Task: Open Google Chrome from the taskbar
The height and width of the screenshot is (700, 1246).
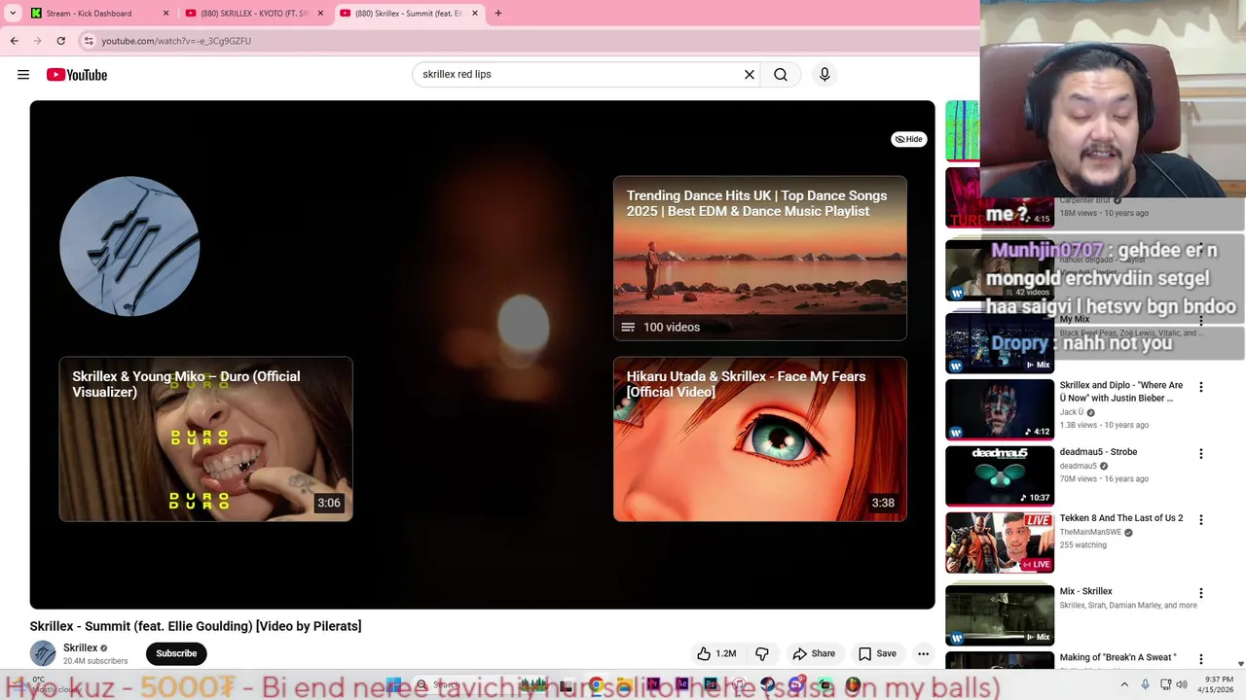Action: coord(596,685)
